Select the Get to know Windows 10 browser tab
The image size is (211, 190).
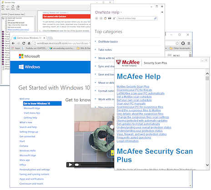pyautogui.click(x=29, y=38)
